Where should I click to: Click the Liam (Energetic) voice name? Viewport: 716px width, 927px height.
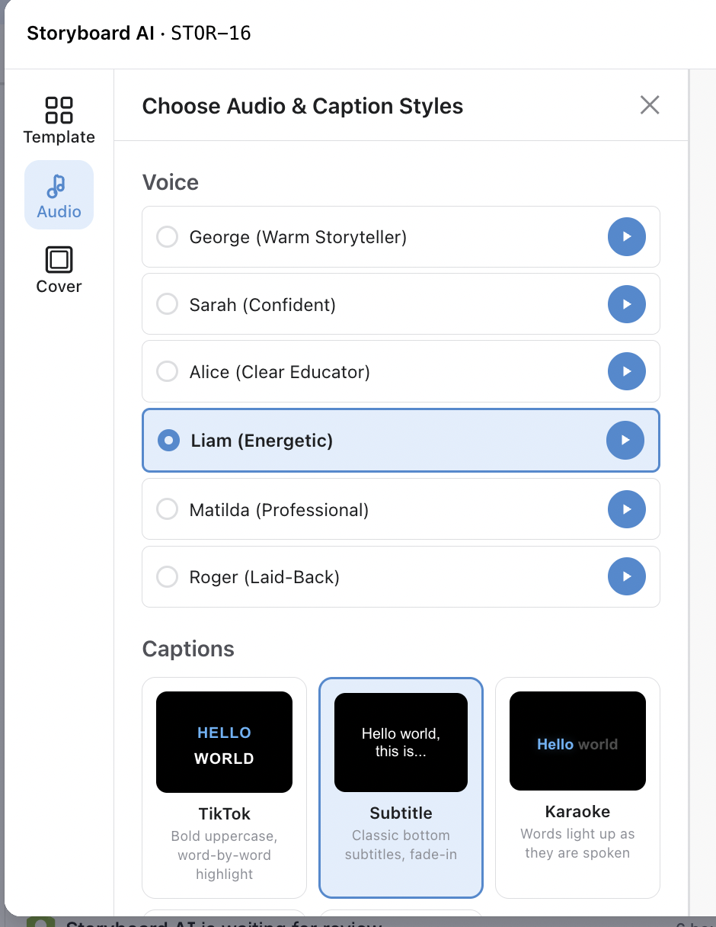(x=262, y=441)
